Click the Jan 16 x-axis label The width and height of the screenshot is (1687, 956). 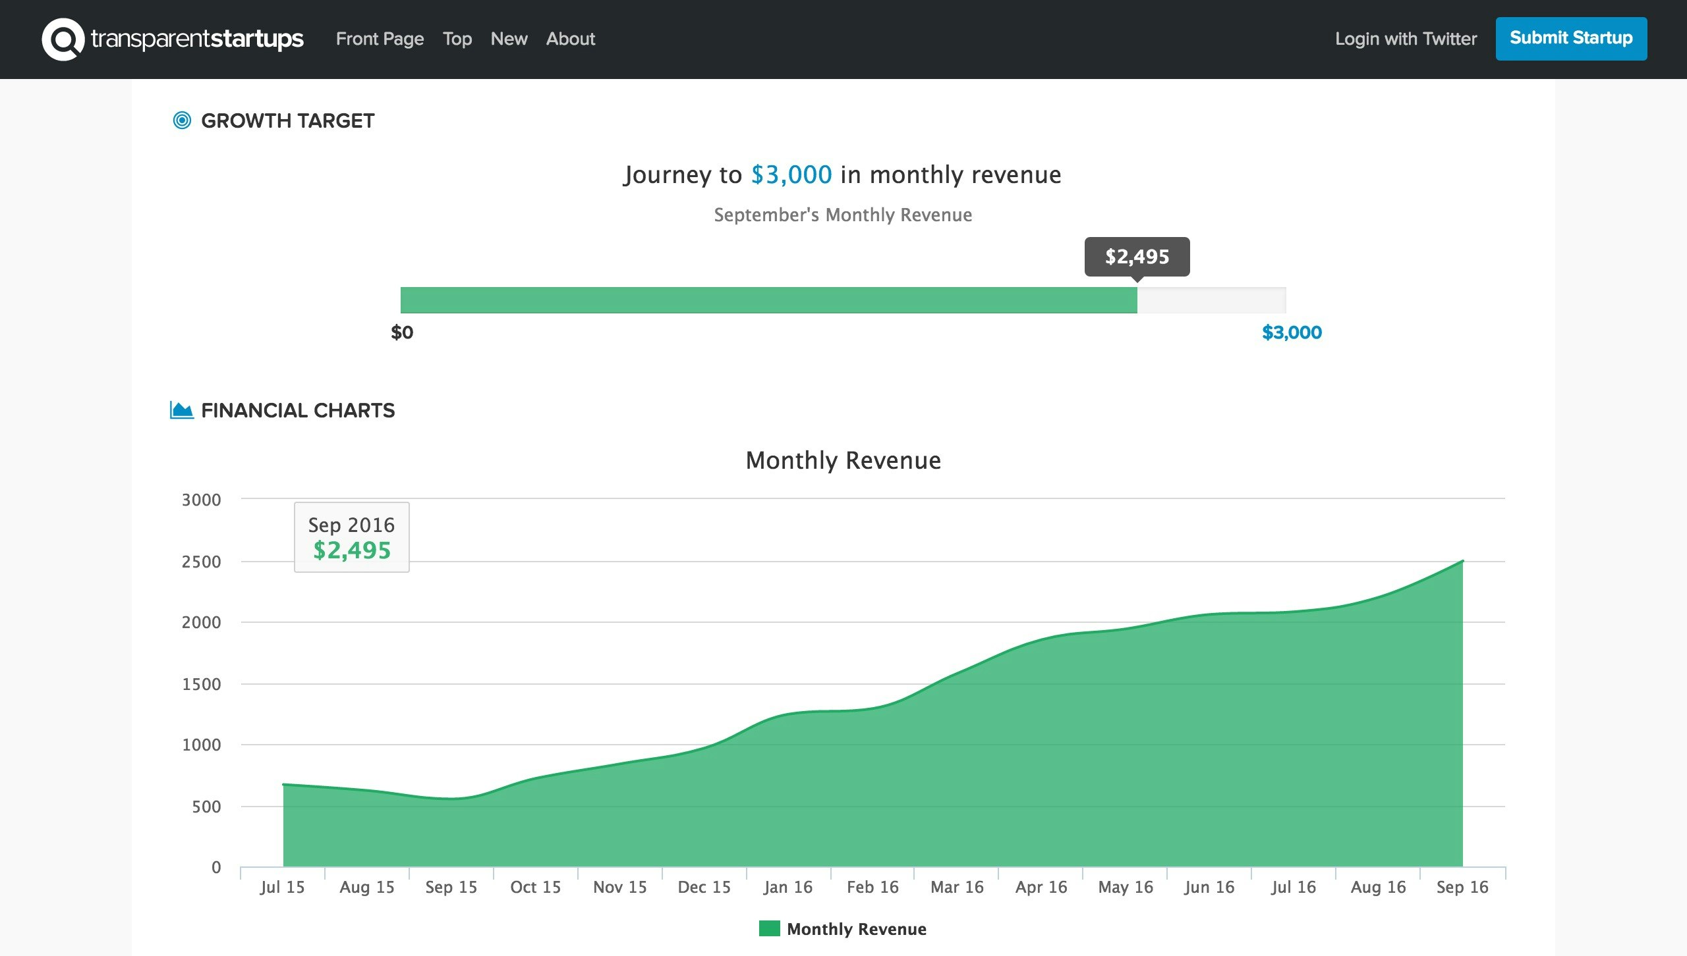(787, 887)
